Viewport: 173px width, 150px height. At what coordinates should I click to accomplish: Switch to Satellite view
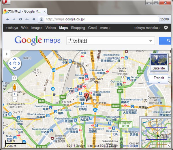(x=159, y=62)
